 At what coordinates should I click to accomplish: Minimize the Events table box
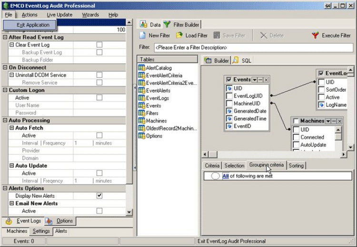point(260,80)
